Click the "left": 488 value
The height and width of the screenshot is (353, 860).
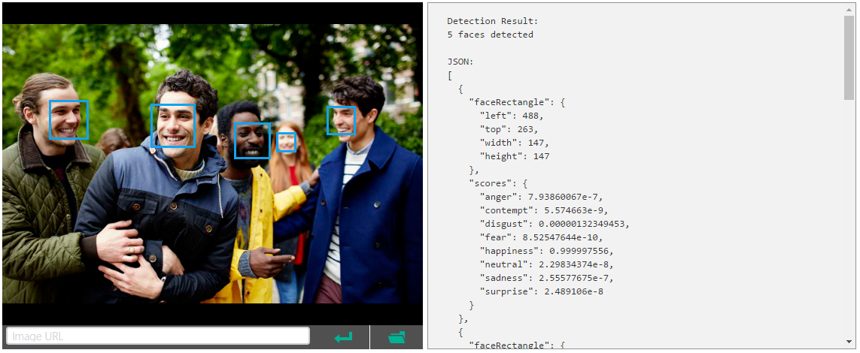coord(512,116)
